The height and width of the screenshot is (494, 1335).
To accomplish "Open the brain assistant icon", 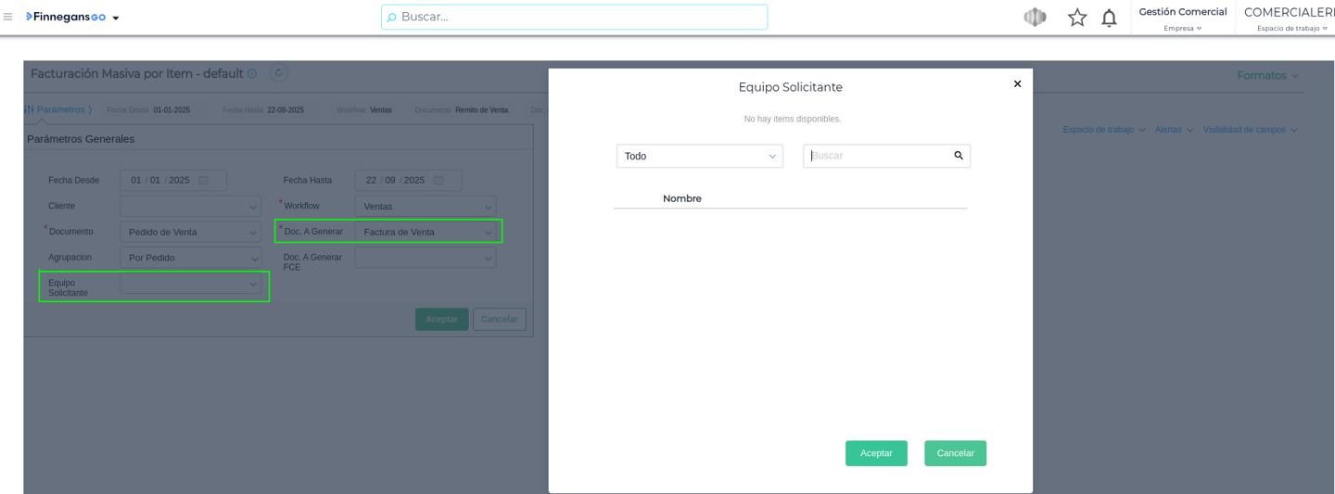I will point(1035,17).
